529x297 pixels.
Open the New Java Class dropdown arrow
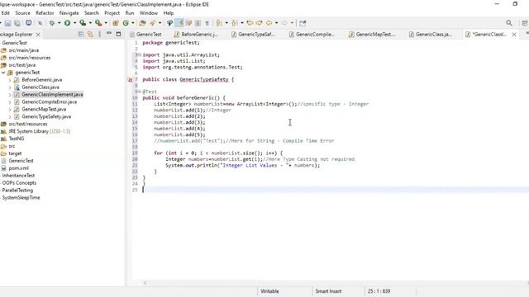(133, 23)
